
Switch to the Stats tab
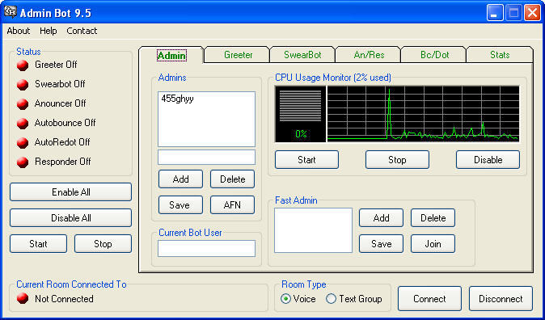(500, 55)
